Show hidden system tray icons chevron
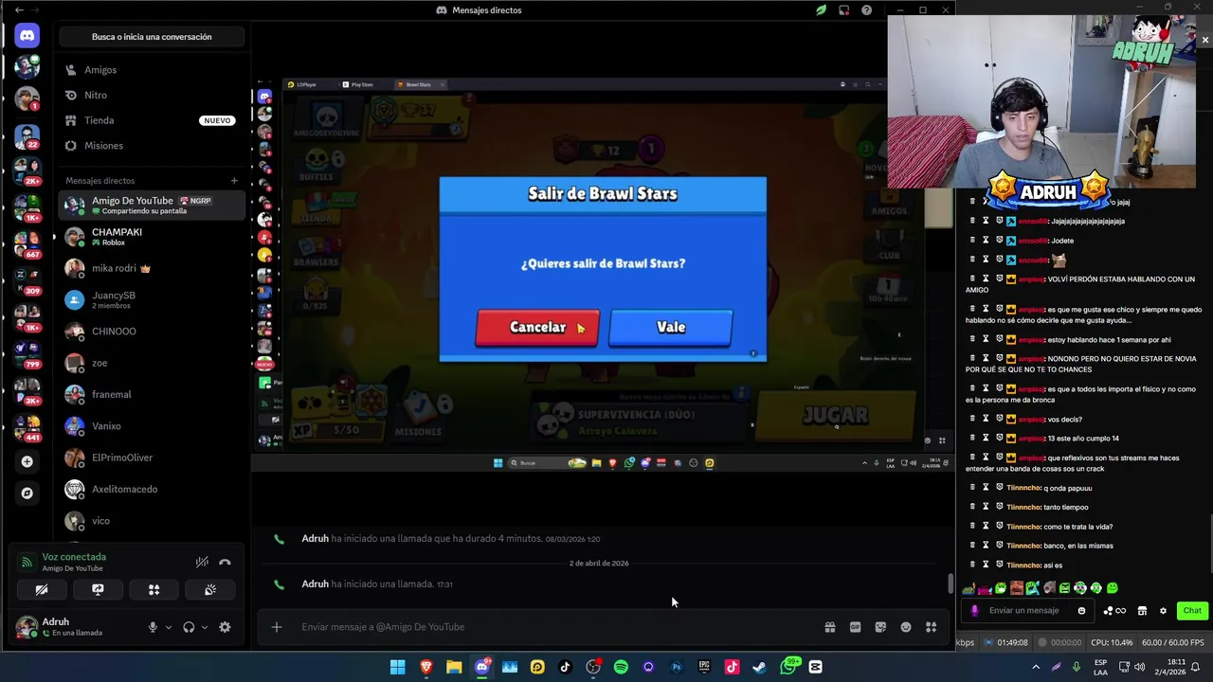 point(1036,667)
